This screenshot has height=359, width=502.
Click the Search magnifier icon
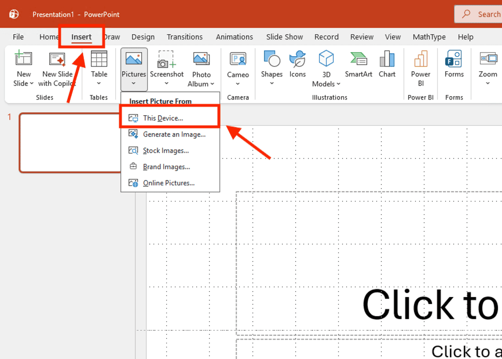coord(466,14)
